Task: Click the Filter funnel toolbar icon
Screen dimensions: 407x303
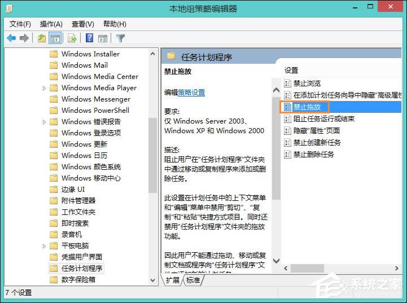Action: [x=120, y=38]
